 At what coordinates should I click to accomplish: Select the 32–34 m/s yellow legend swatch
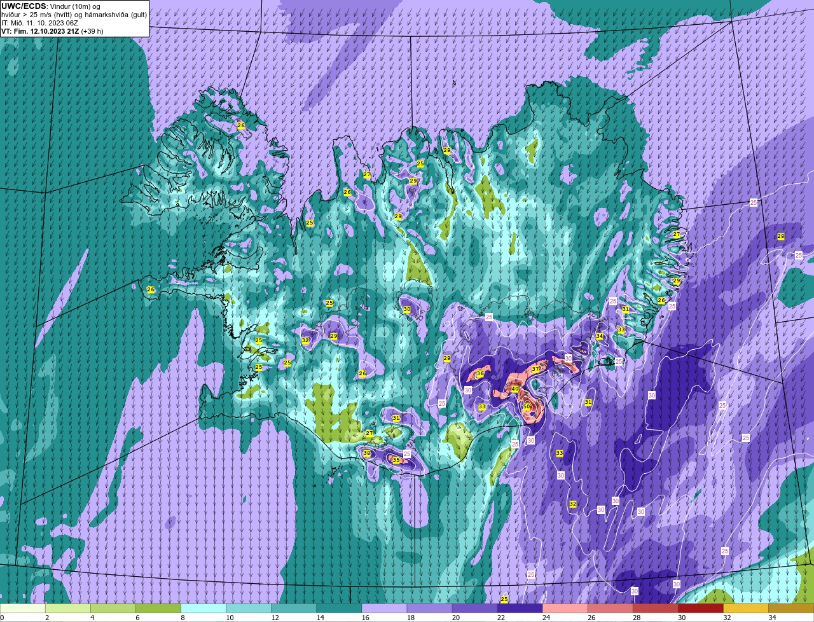(745, 609)
